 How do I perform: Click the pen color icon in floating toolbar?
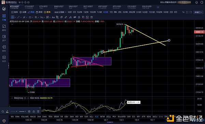point(7,111)
